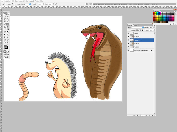Click the FAABE_02 layer thumbnail
This screenshot has height=132, width=177.
132,47
